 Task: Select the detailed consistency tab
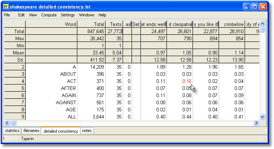click(61, 131)
